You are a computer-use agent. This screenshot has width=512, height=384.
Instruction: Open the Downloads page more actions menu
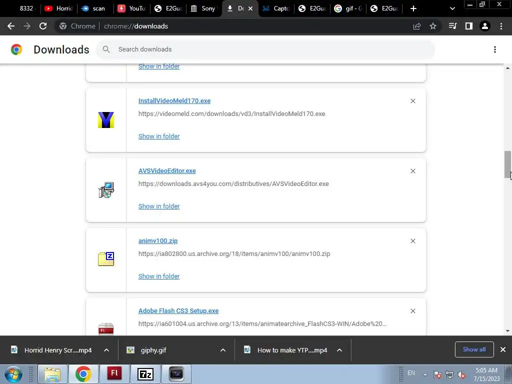495,49
